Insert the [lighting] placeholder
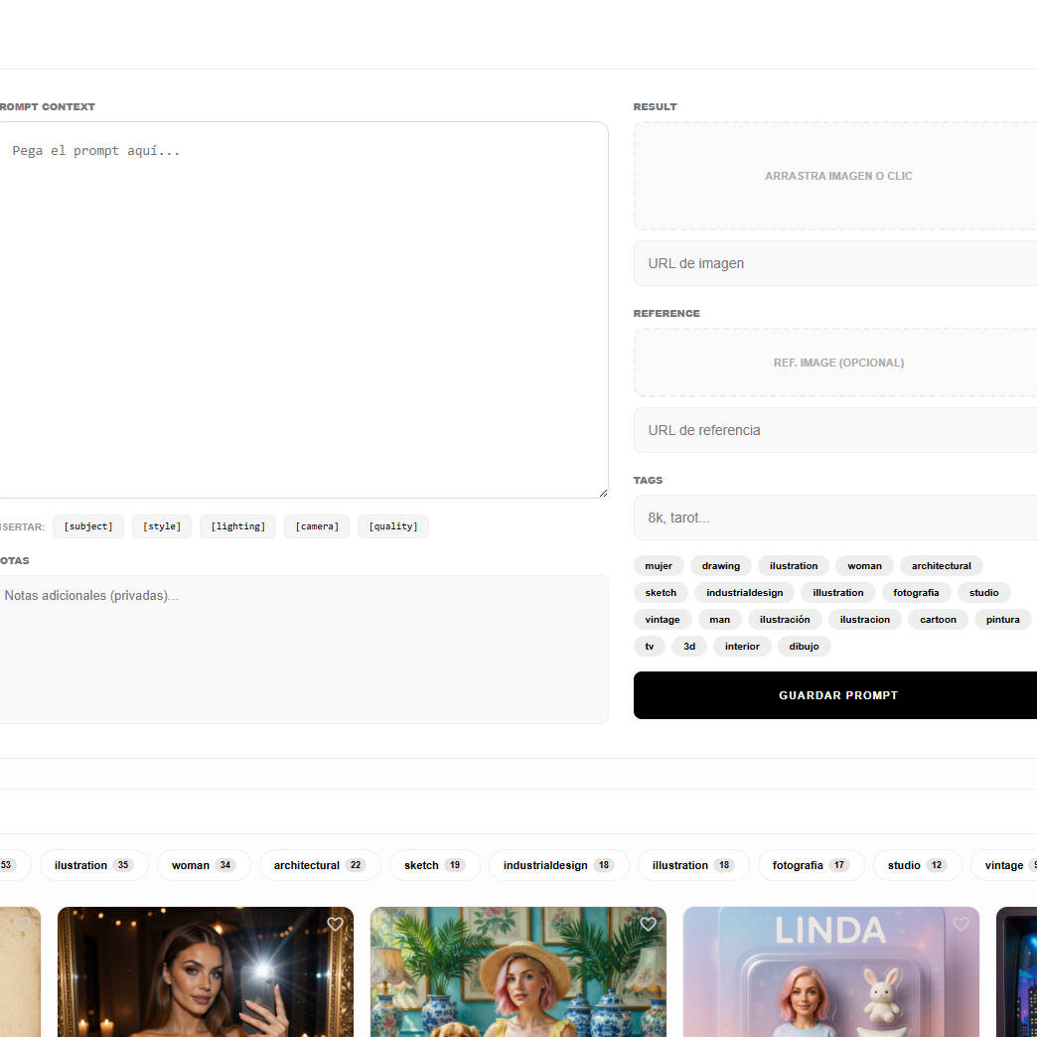 [237, 526]
